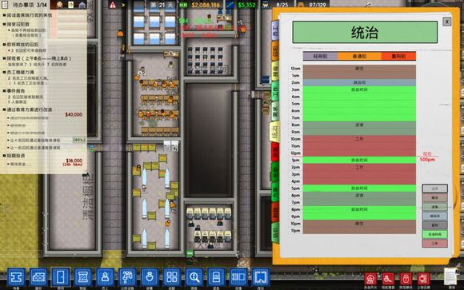
Task: Open the Staff hiring icon
Action: (105, 277)
